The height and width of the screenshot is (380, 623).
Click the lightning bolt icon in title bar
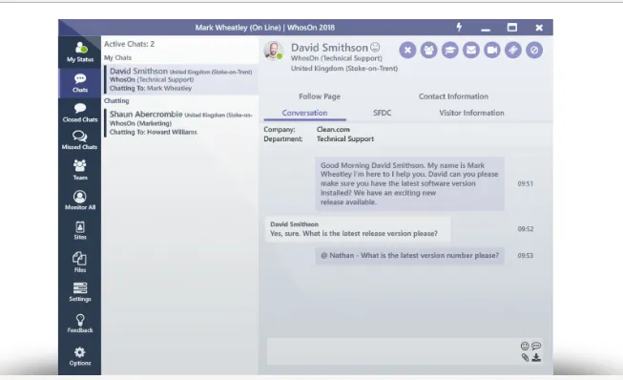click(x=459, y=27)
